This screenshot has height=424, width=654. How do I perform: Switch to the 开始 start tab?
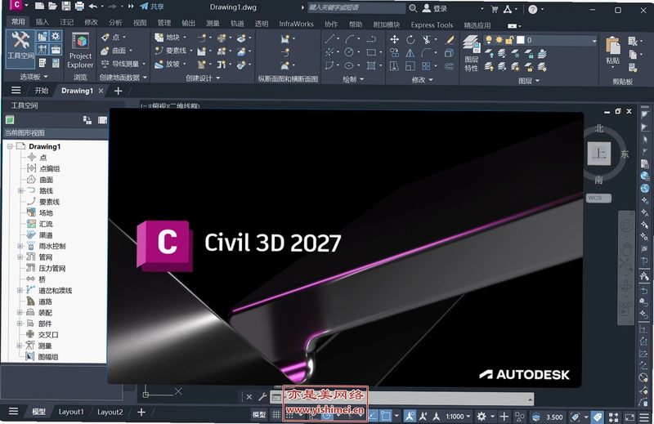(x=42, y=91)
